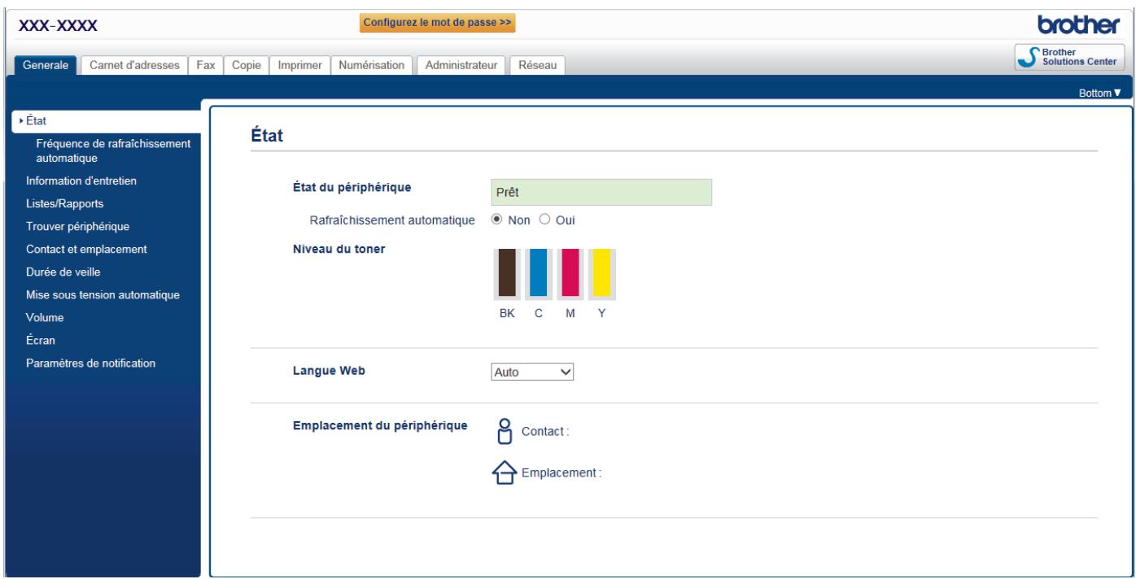Open the Numérisation tab
Image resolution: width=1136 pixels, height=579 pixels.
(372, 66)
